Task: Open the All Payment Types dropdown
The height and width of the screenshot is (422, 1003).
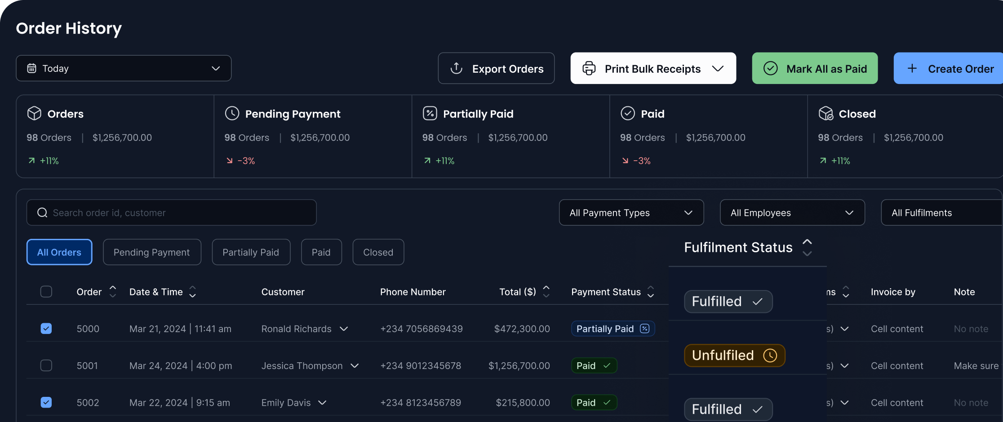Action: click(x=631, y=213)
